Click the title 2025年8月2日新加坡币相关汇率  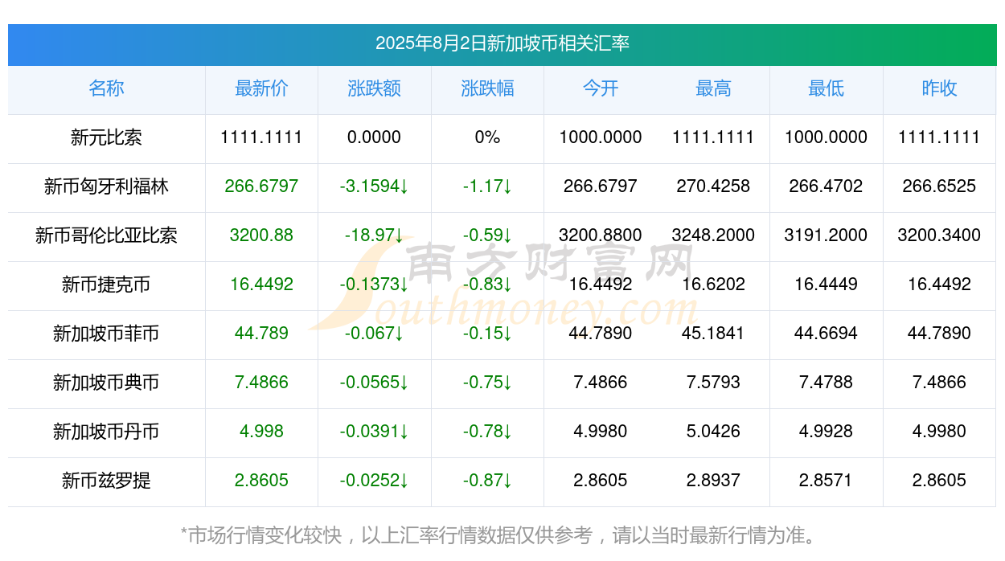click(x=502, y=43)
